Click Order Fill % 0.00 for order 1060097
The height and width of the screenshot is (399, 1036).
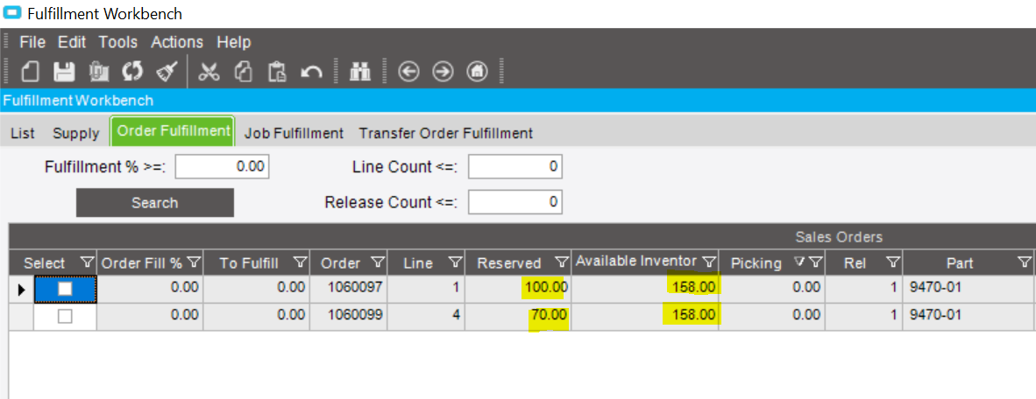point(150,289)
